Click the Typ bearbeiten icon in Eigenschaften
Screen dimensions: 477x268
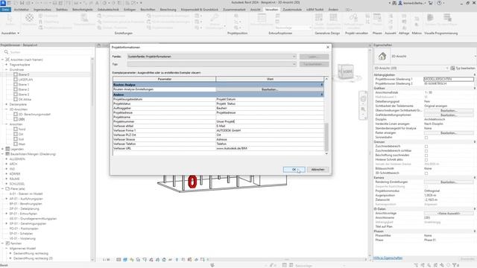pyautogui.click(x=452, y=68)
